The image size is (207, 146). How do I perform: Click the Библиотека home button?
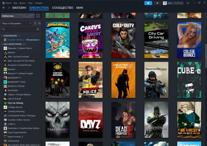(x=16, y=16)
